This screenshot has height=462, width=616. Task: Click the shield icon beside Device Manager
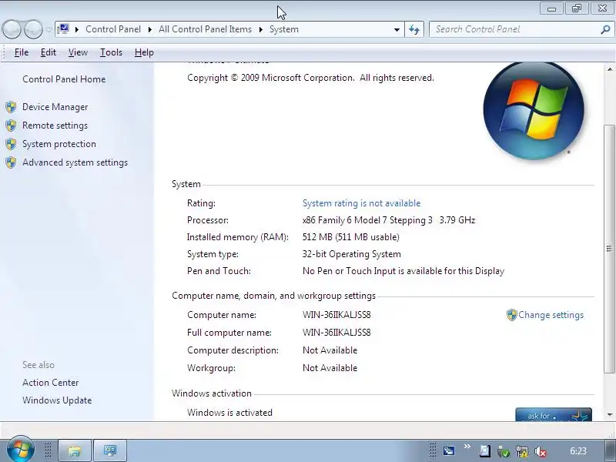11,107
